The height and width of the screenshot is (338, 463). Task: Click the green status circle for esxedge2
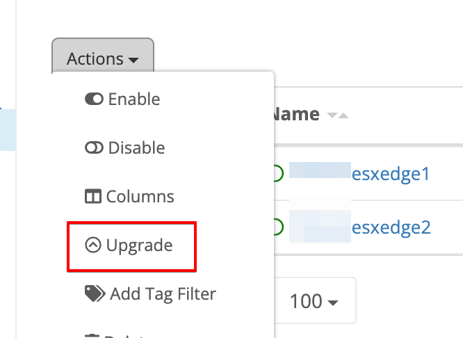click(x=276, y=227)
